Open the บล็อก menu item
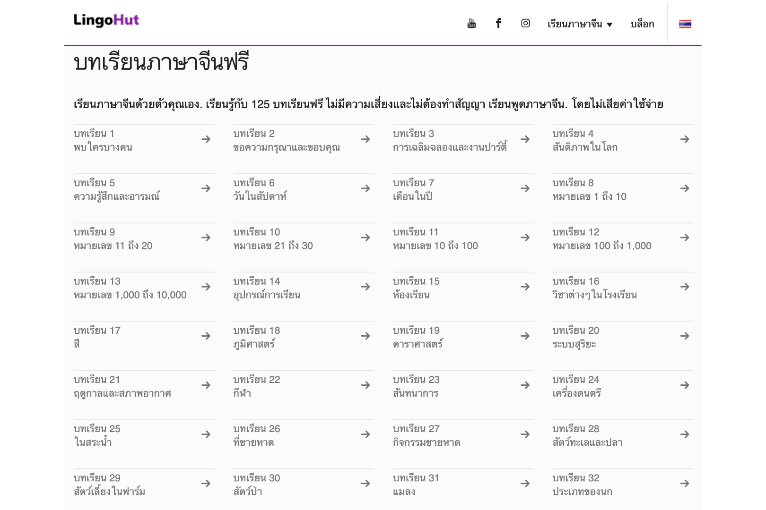The width and height of the screenshot is (766, 510). tap(642, 24)
